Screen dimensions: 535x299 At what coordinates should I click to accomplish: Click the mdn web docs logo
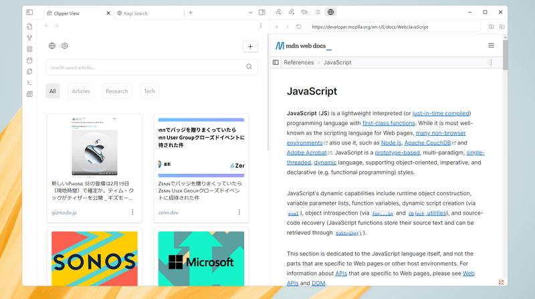click(304, 45)
